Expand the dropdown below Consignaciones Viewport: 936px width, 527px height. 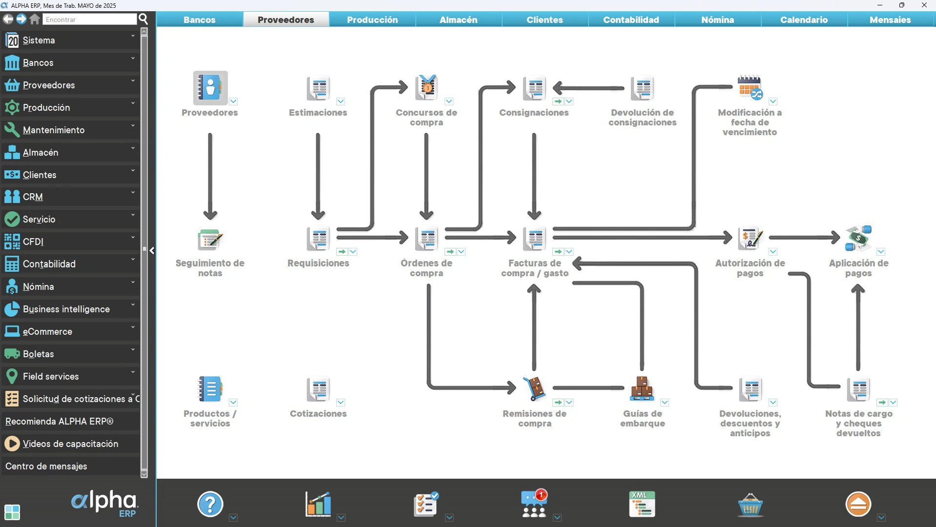click(x=570, y=101)
